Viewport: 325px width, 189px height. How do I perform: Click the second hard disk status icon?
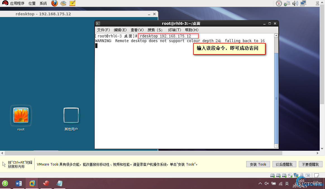coord(278,176)
